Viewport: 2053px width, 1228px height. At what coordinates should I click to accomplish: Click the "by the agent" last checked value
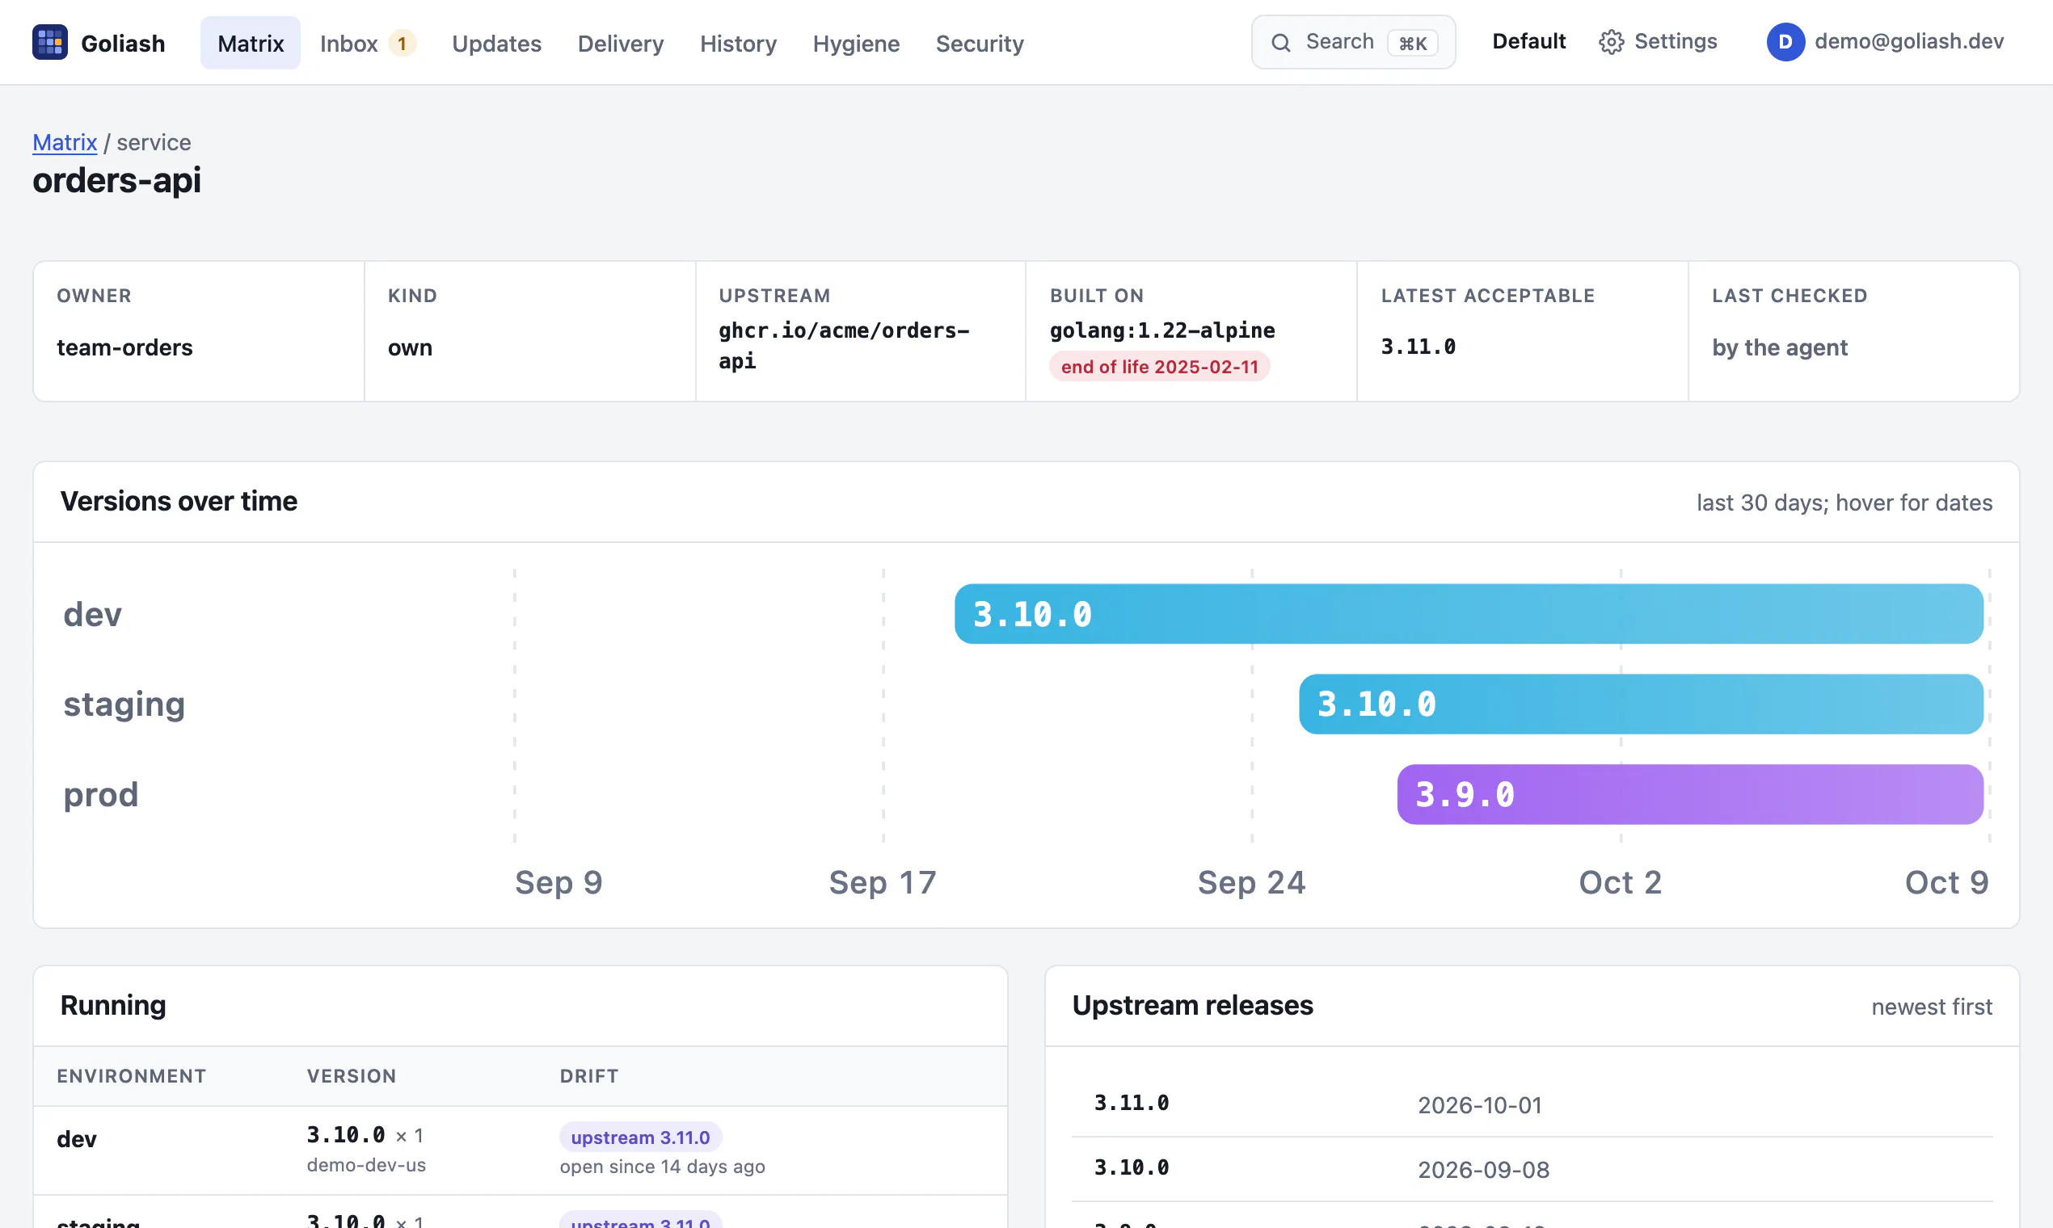(1780, 347)
